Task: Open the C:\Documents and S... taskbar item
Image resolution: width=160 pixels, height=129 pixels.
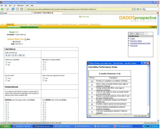Action: point(122,126)
